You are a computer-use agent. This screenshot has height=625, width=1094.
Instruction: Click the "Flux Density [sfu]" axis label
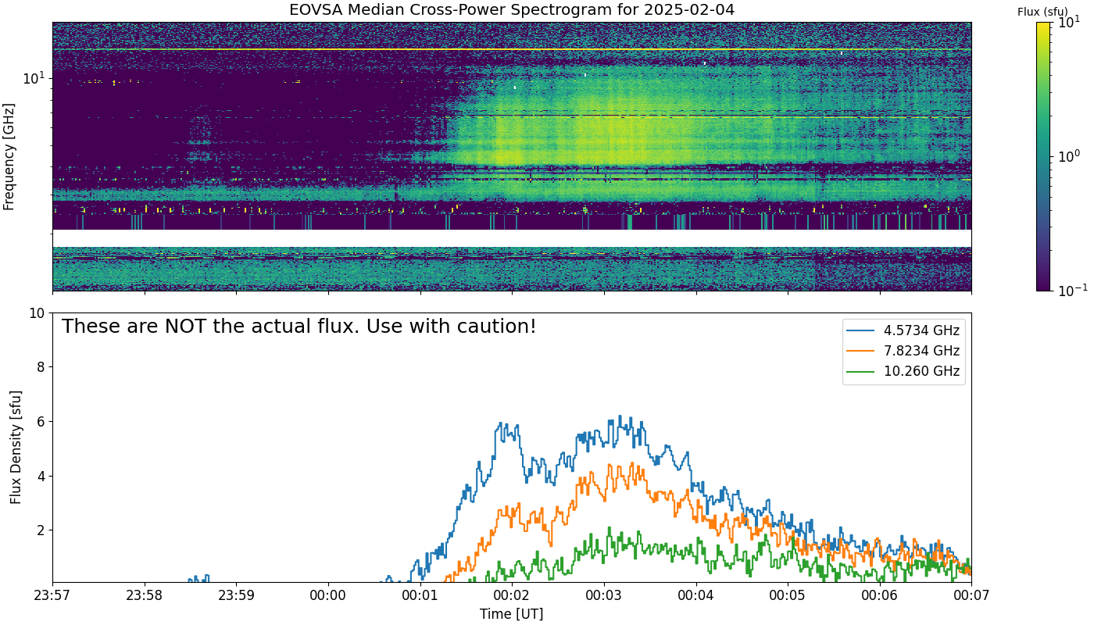tap(16, 447)
